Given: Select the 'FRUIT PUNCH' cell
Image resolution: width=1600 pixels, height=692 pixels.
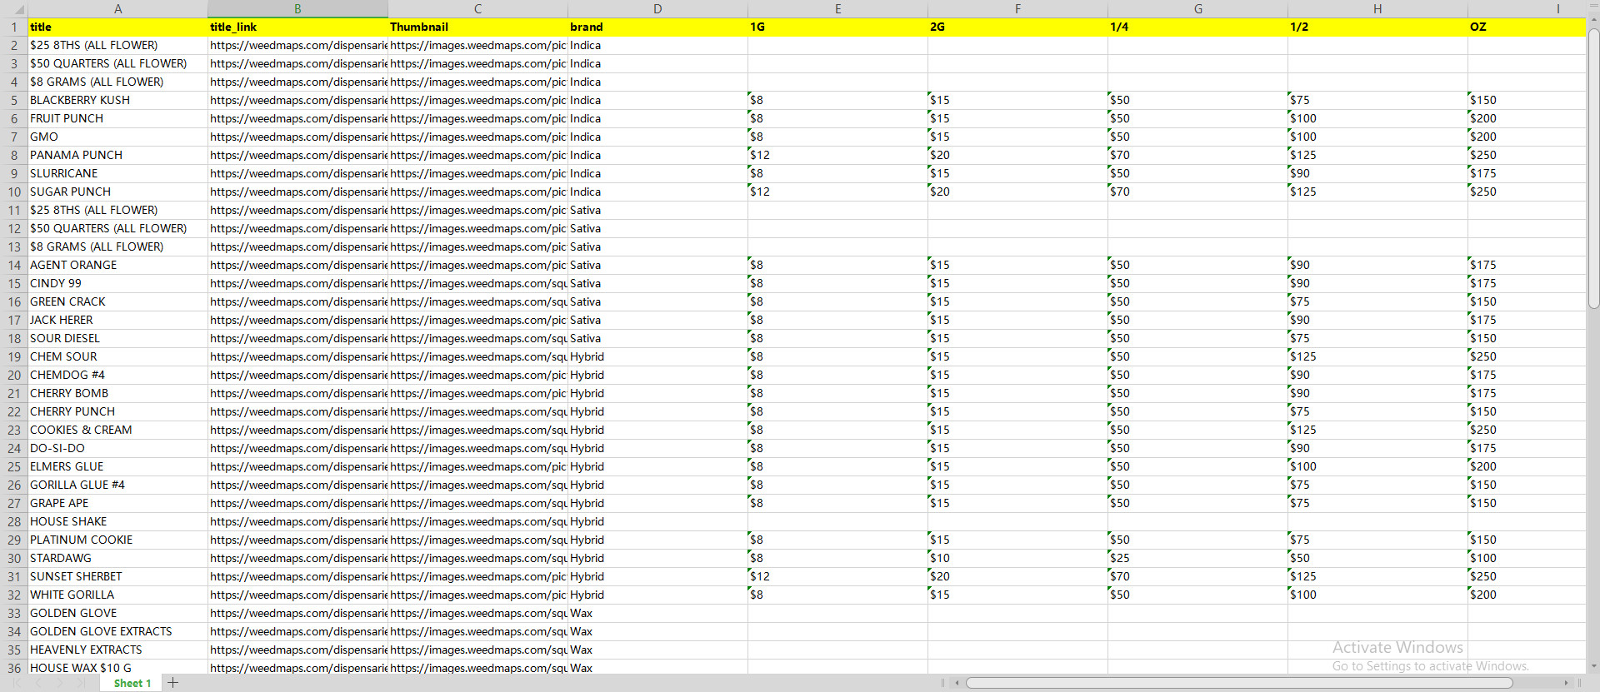Looking at the screenshot, I should click(x=117, y=118).
